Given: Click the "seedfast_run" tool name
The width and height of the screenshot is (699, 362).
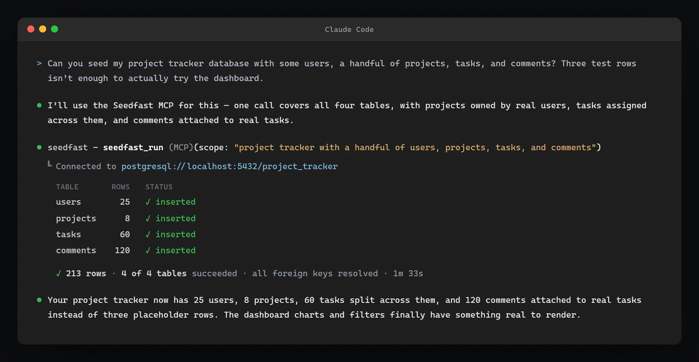Looking at the screenshot, I should (133, 148).
